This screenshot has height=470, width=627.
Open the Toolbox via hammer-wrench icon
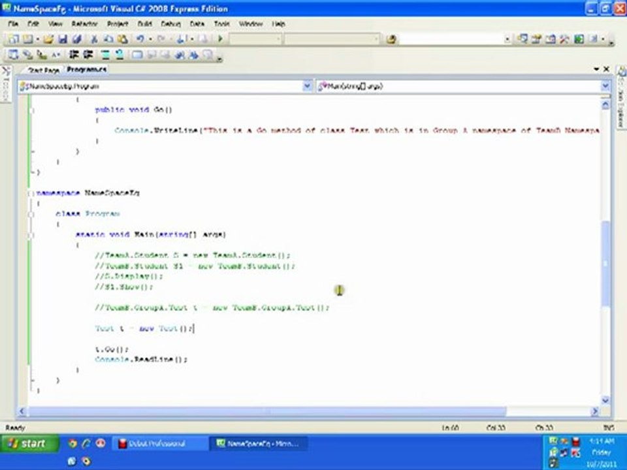point(564,39)
